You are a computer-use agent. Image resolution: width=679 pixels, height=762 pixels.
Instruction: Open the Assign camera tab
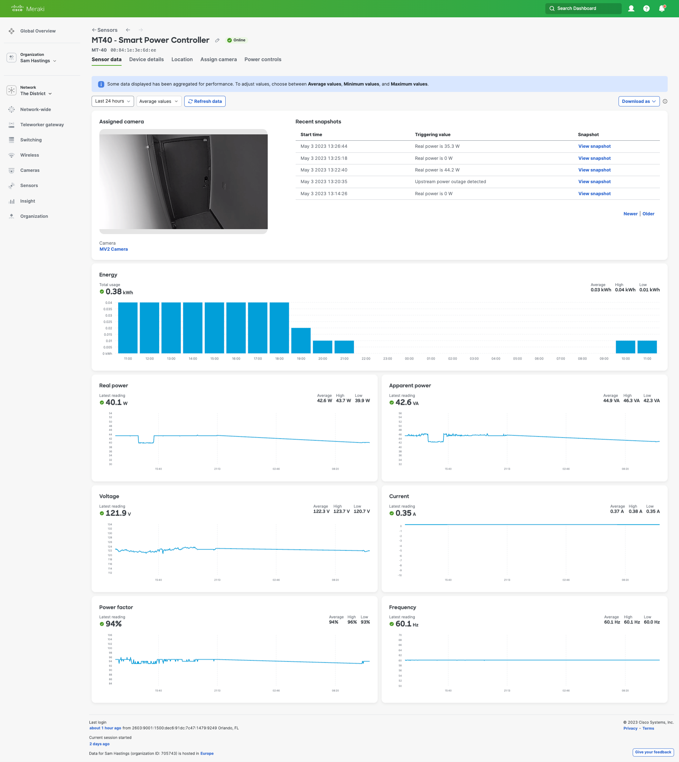pyautogui.click(x=218, y=59)
